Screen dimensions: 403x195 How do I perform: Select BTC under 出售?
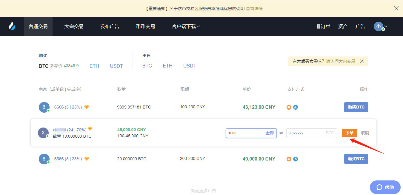tap(147, 66)
